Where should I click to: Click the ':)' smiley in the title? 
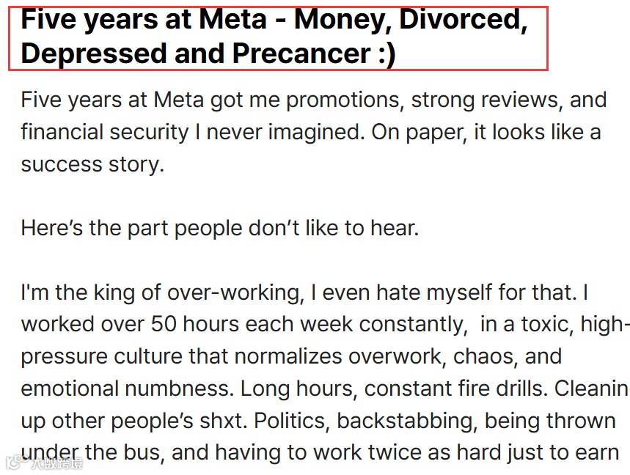387,54
